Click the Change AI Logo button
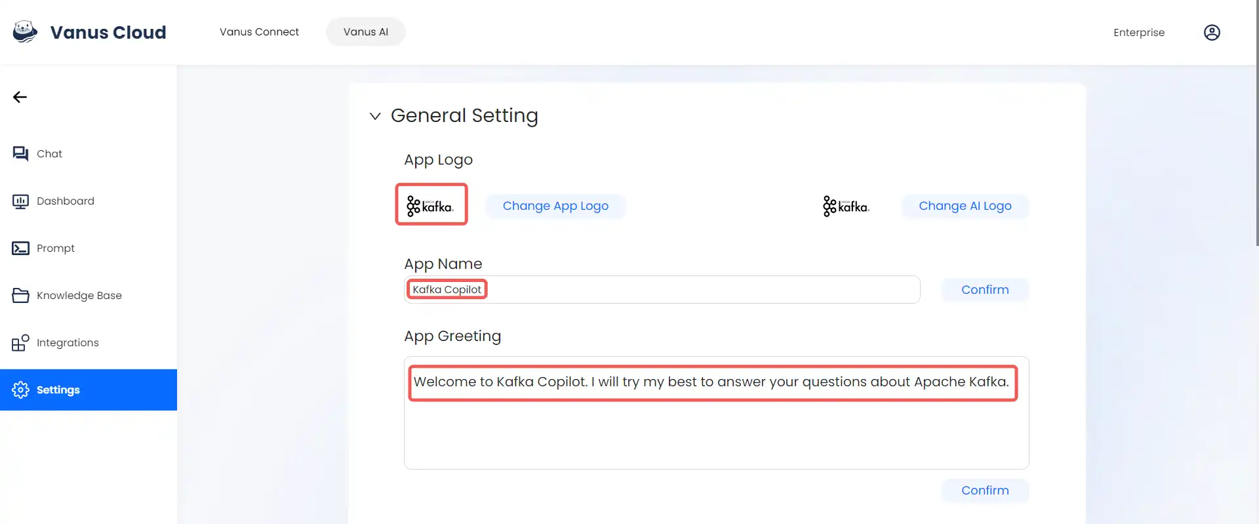The height and width of the screenshot is (524, 1259). click(965, 206)
